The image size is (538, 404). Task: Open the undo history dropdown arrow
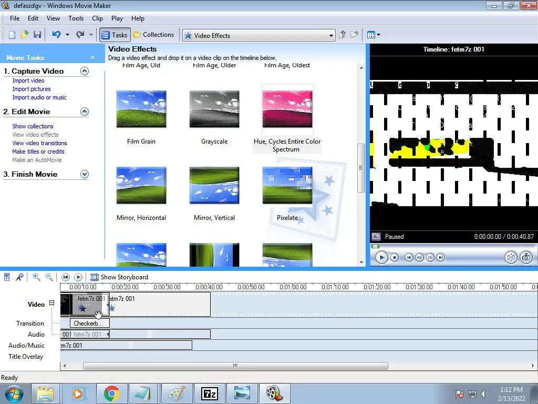pyautogui.click(x=67, y=35)
